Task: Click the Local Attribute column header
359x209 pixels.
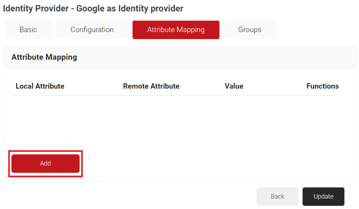Action: 40,86
